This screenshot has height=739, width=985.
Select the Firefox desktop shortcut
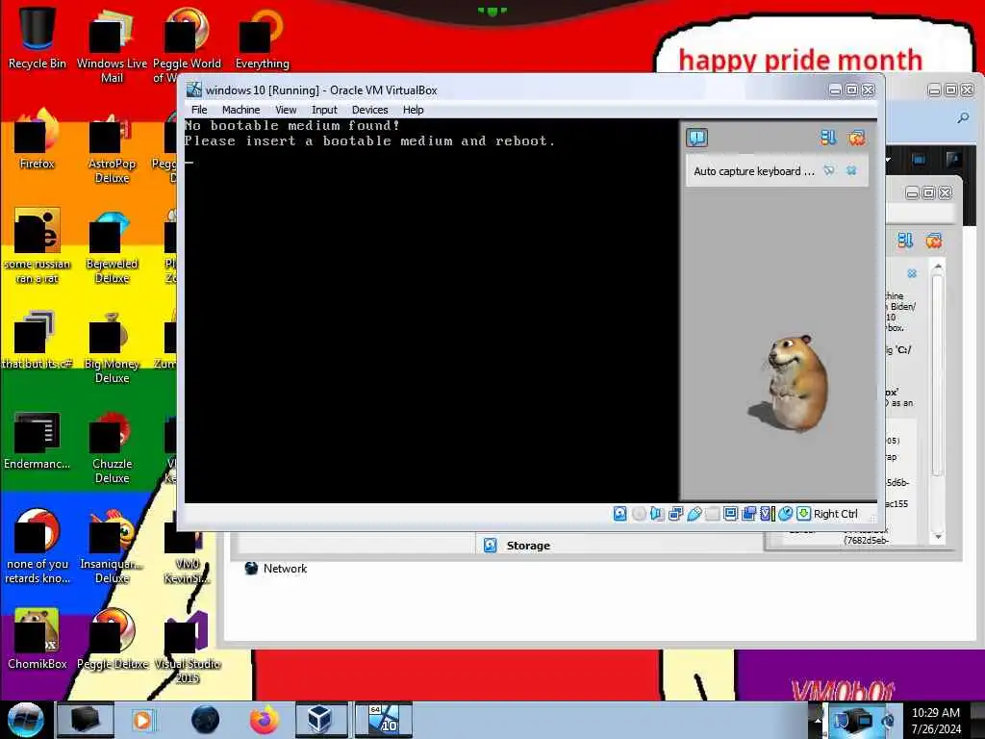pyautogui.click(x=38, y=139)
